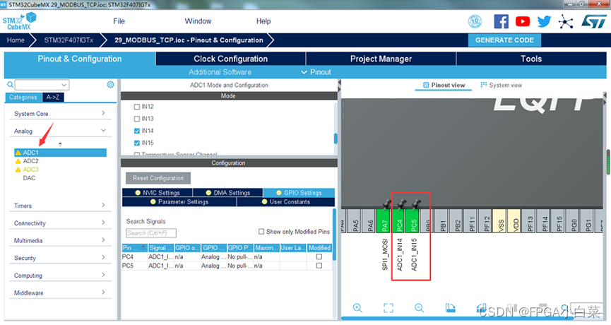This screenshot has width=611, height=325.
Task: Click the ST community network star icon
Action: click(x=565, y=22)
